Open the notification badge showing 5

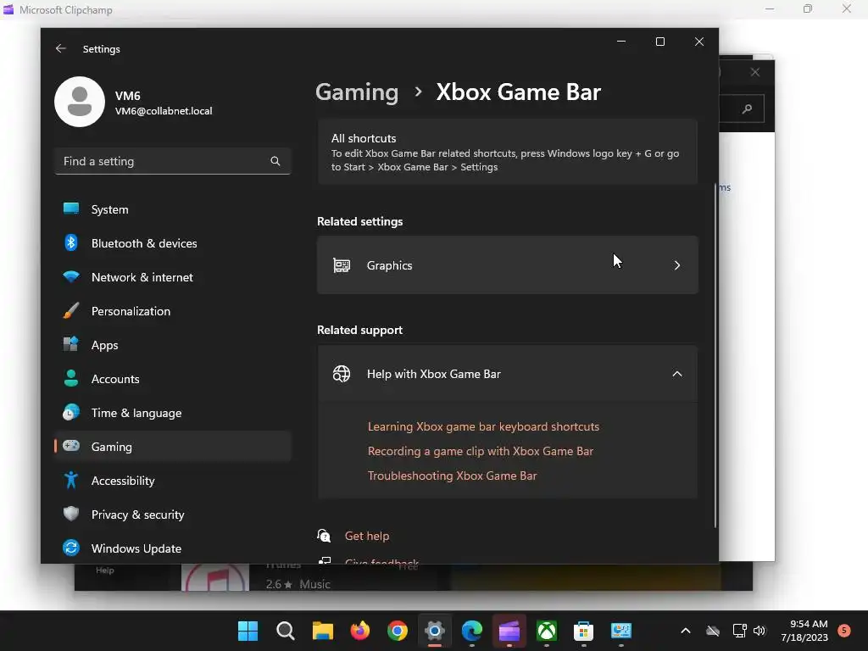coord(844,631)
